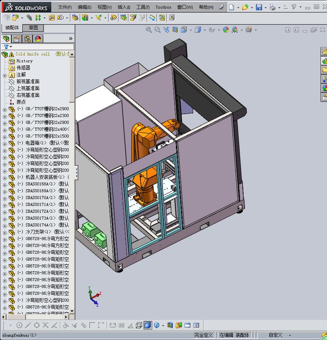Toggle the Hide/Show Items glasses icon
Viewport: 327px width, 340px height.
click(212, 30)
